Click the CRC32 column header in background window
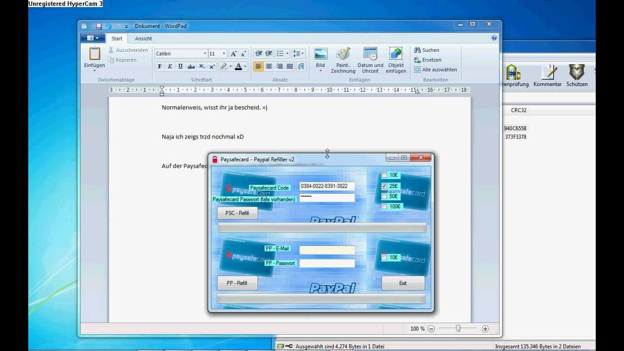624x351 pixels. pos(519,110)
